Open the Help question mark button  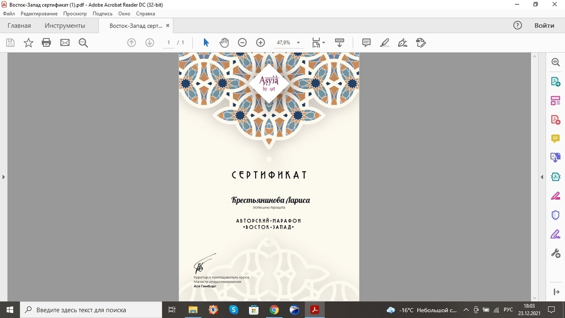click(x=518, y=26)
